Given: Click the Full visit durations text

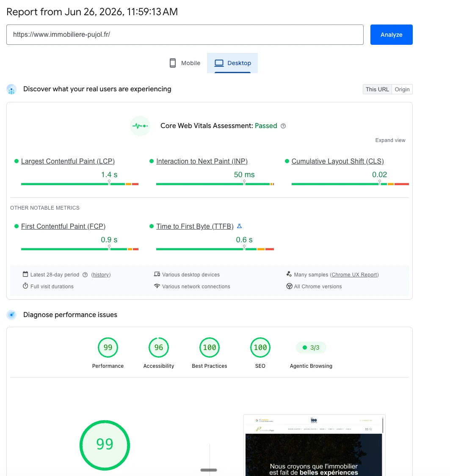Looking at the screenshot, I should pos(52,287).
